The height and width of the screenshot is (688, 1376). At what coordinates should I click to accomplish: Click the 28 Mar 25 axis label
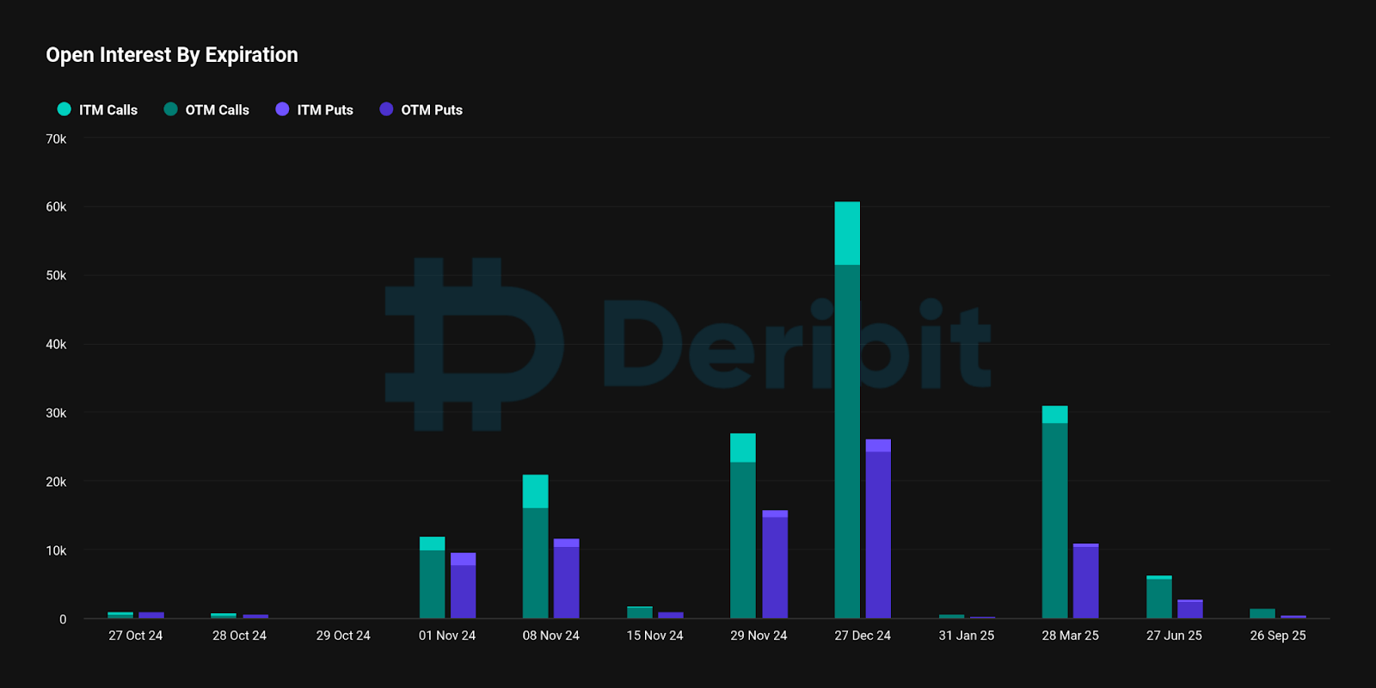pos(1070,636)
